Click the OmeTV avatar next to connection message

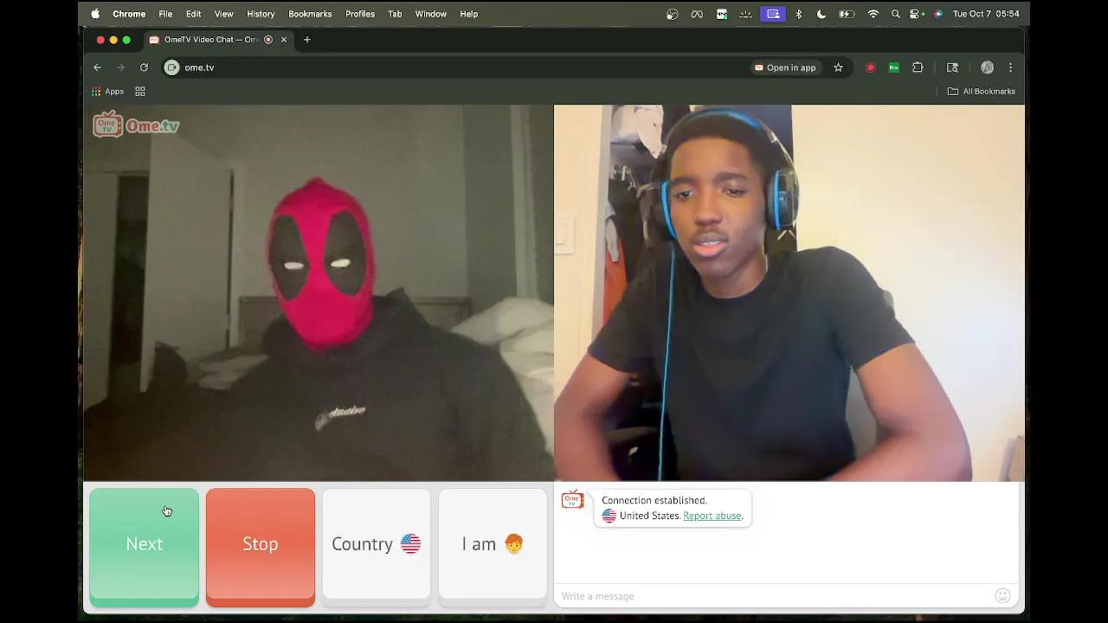(572, 500)
